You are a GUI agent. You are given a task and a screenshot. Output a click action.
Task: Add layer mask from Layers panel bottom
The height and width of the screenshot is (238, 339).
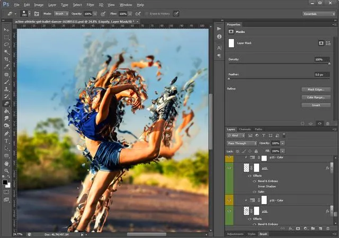pos(298,228)
